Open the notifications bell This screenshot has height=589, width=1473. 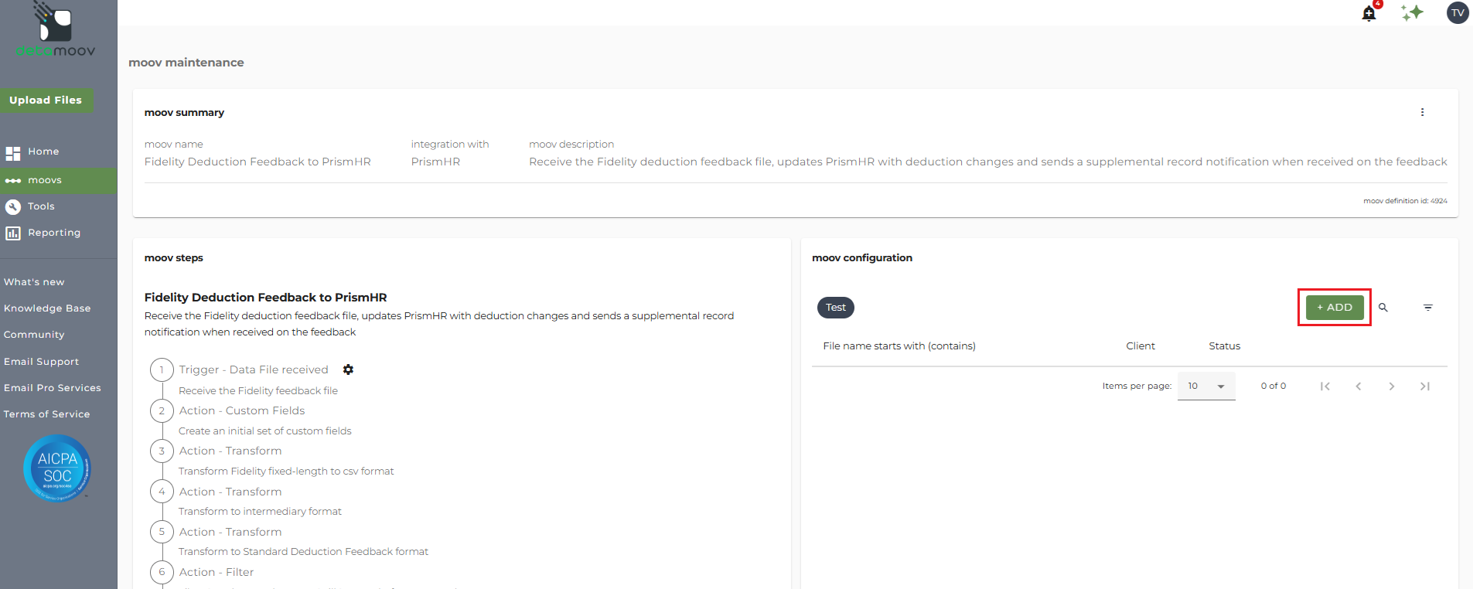tap(1369, 13)
